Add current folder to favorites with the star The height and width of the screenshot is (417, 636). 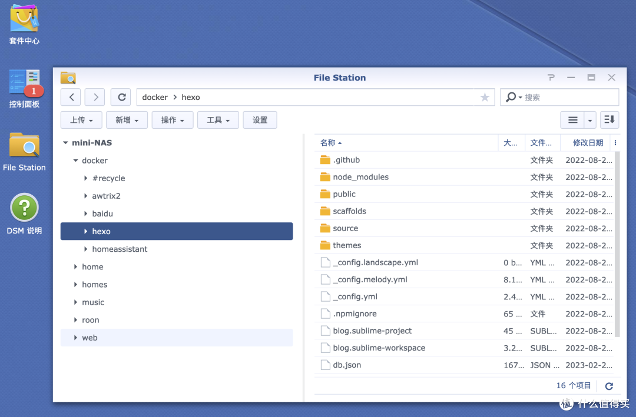coord(485,97)
